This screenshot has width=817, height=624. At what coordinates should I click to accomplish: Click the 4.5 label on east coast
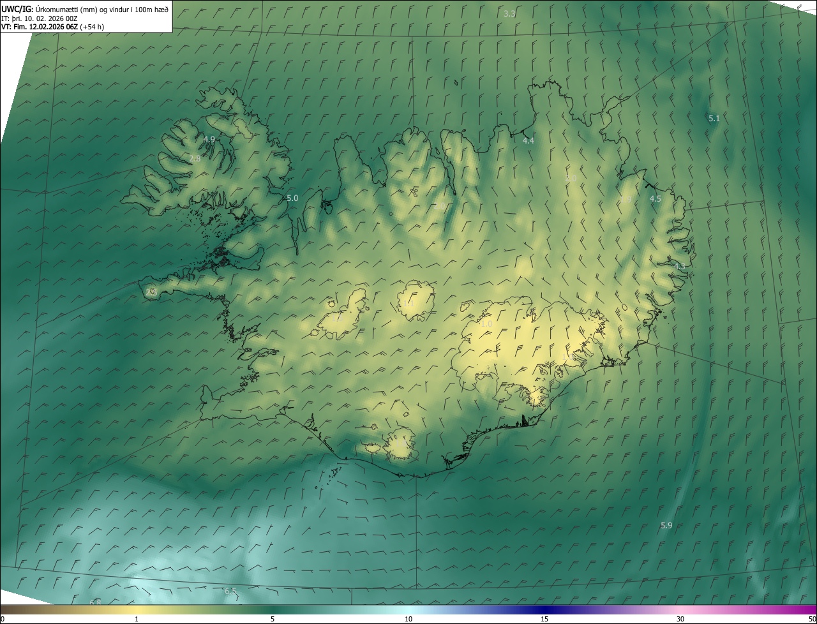point(655,198)
